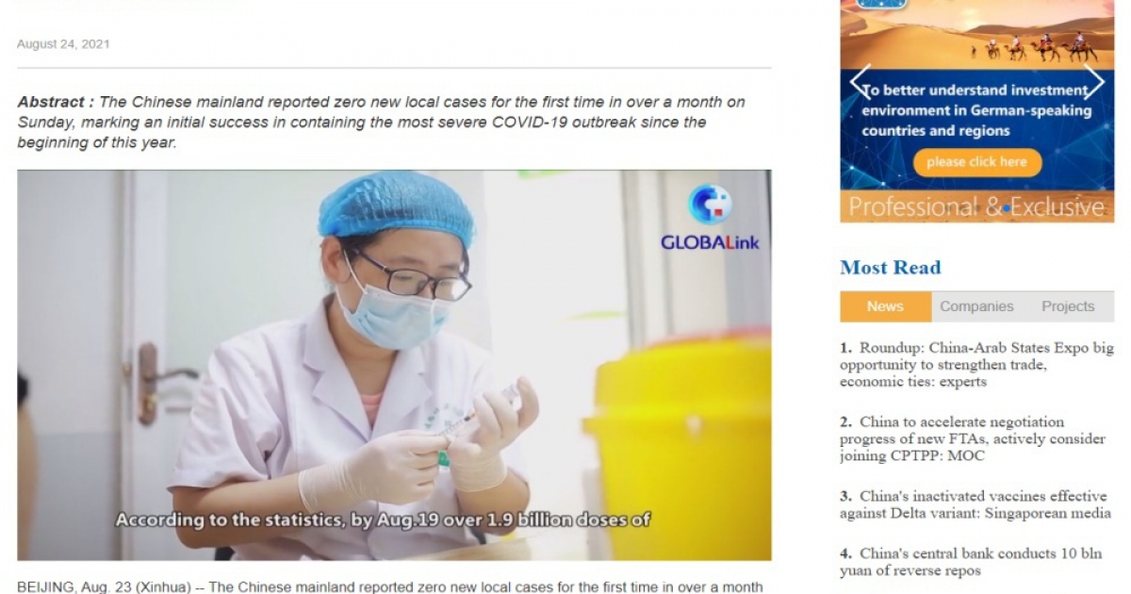Image resolution: width=1131 pixels, height=594 pixels.
Task: Click the video subtitle about 1.9 billion doses
Action: click(384, 520)
